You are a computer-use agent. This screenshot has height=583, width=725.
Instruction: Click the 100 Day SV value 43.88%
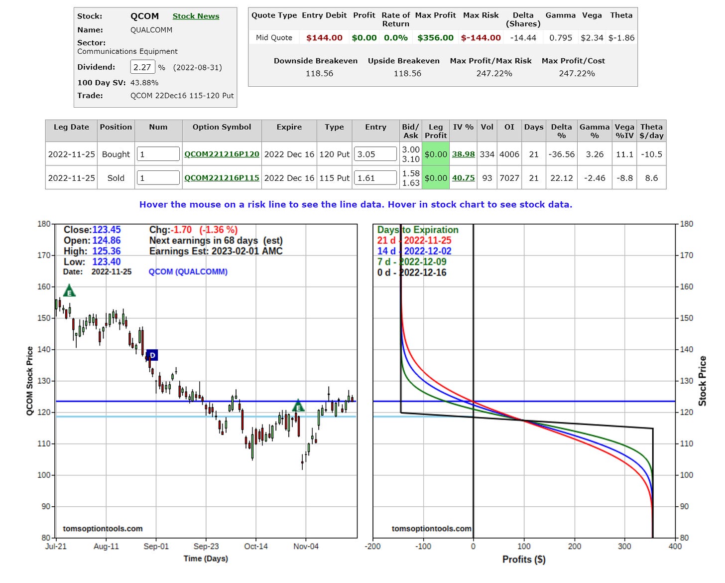pos(144,83)
